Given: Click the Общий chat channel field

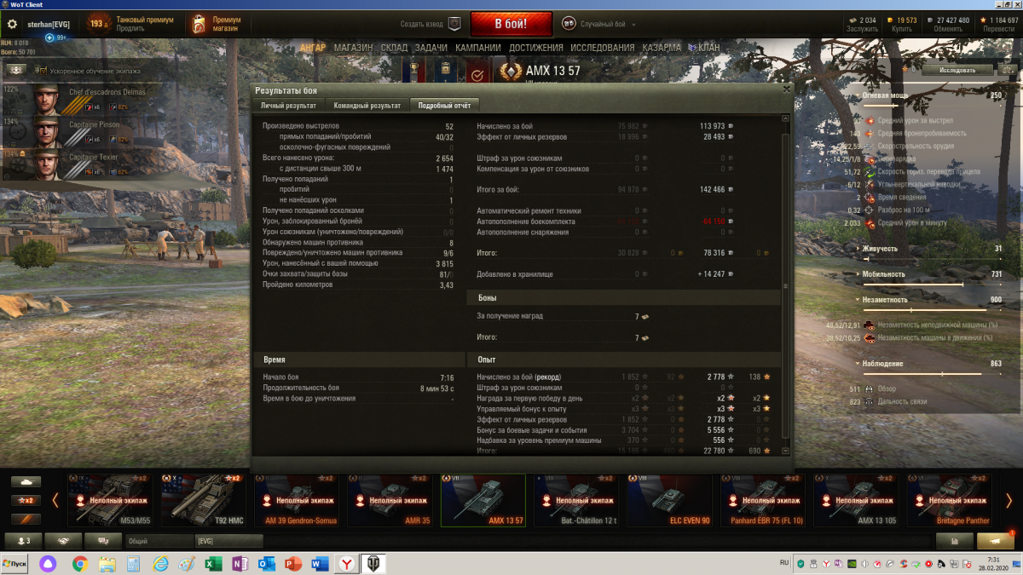Looking at the screenshot, I should click(159, 540).
